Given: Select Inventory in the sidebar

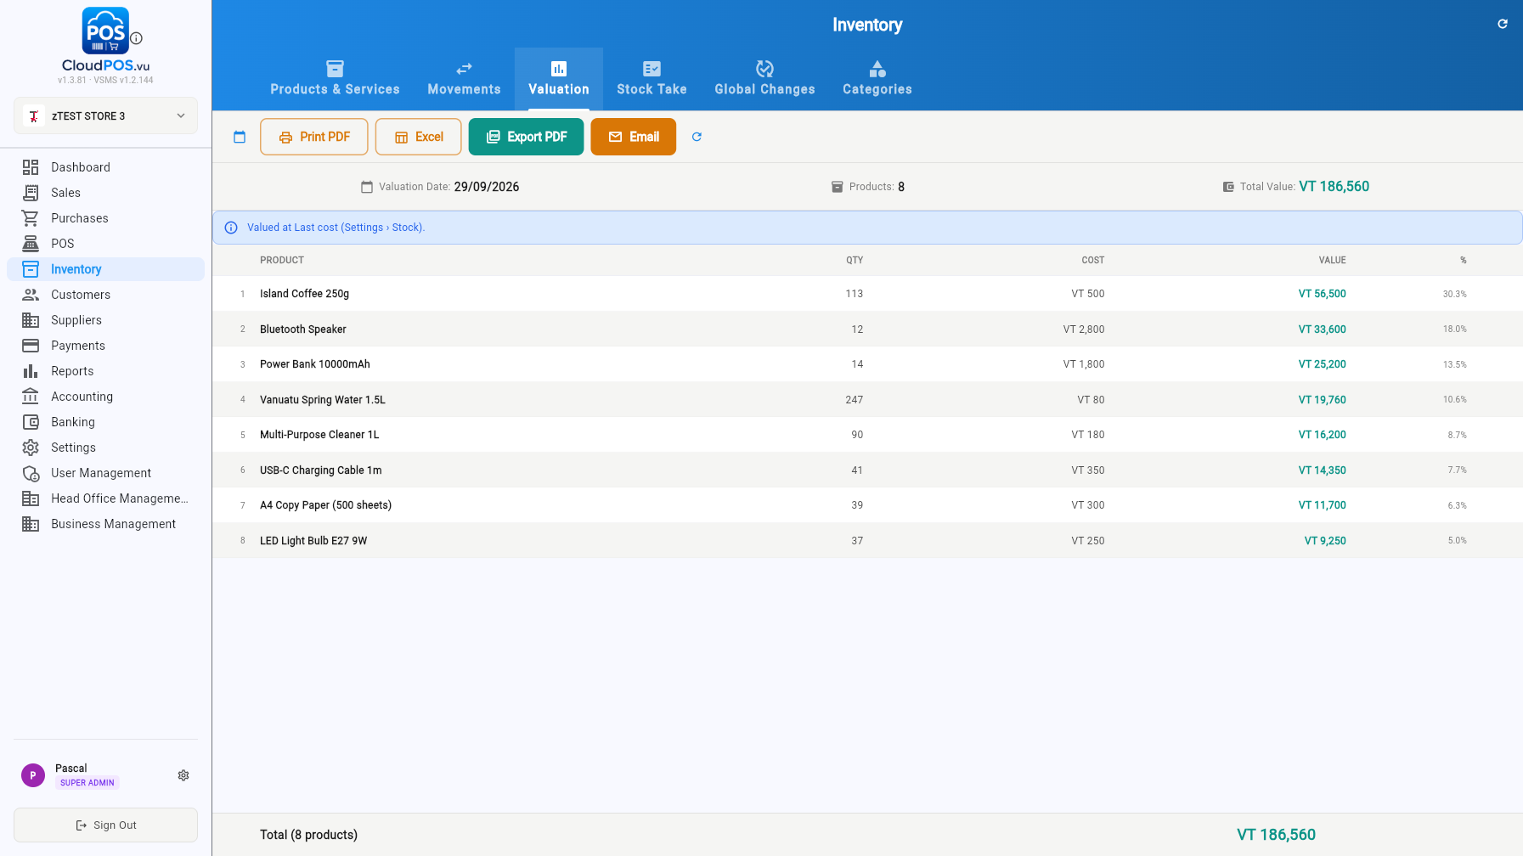Looking at the screenshot, I should coord(105,269).
